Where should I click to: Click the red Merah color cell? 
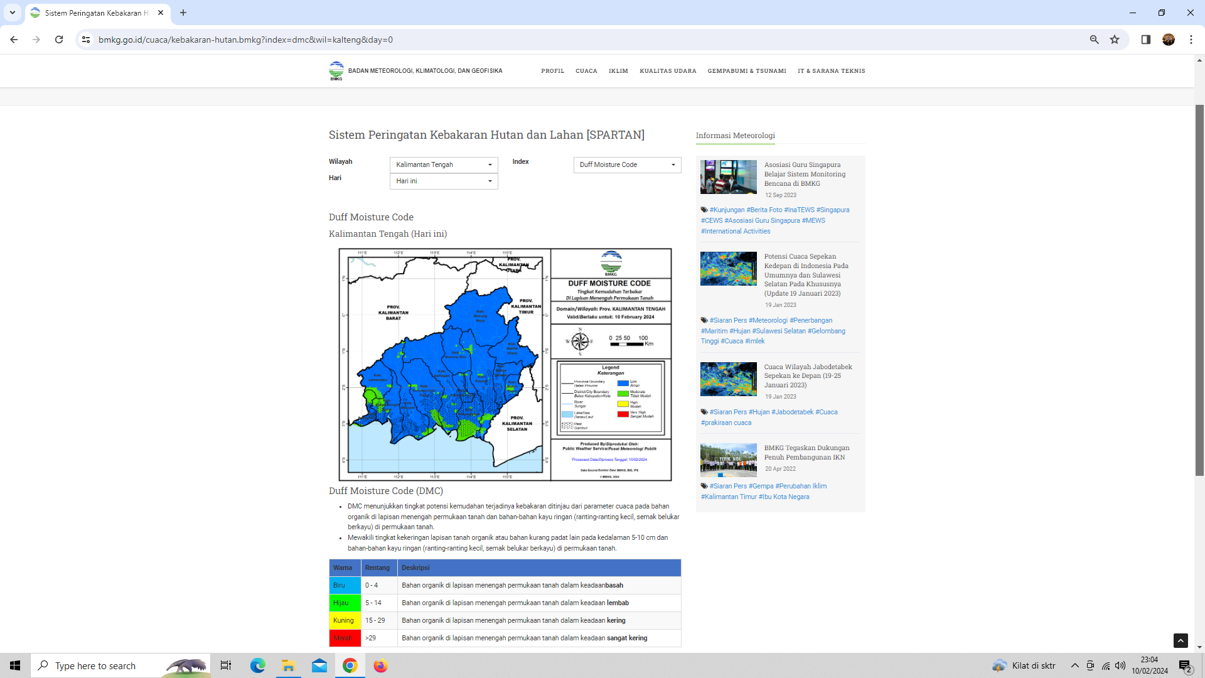tap(345, 638)
